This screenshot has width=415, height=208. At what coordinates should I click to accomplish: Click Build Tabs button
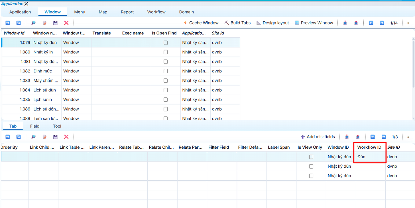237,23
